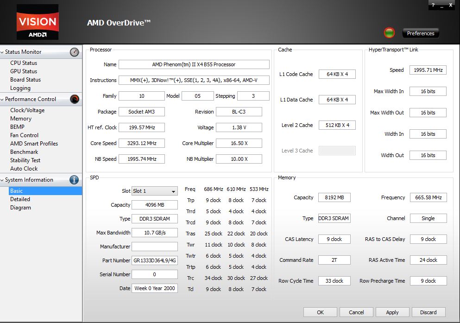Collapse the System Information section

tap(2, 180)
